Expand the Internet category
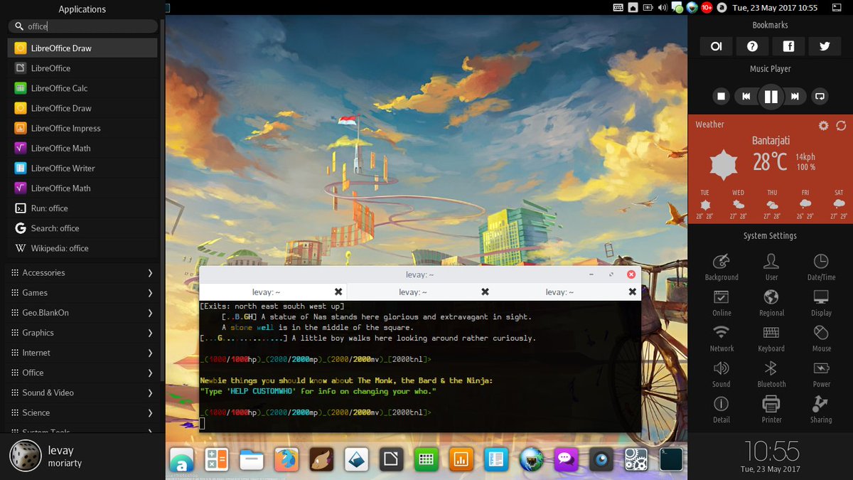This screenshot has height=480, width=853. point(82,353)
